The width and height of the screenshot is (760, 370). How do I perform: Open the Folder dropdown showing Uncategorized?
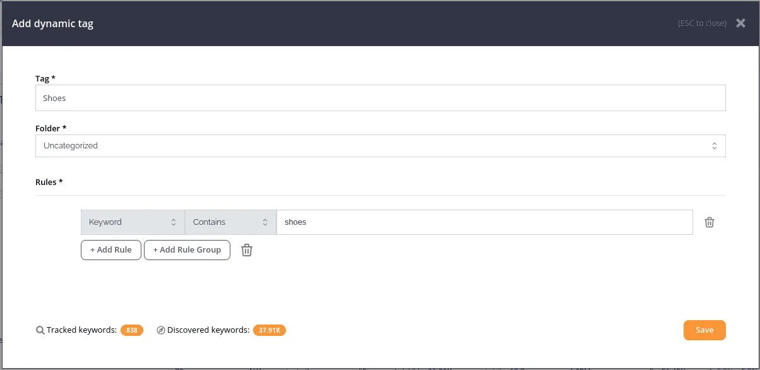380,146
